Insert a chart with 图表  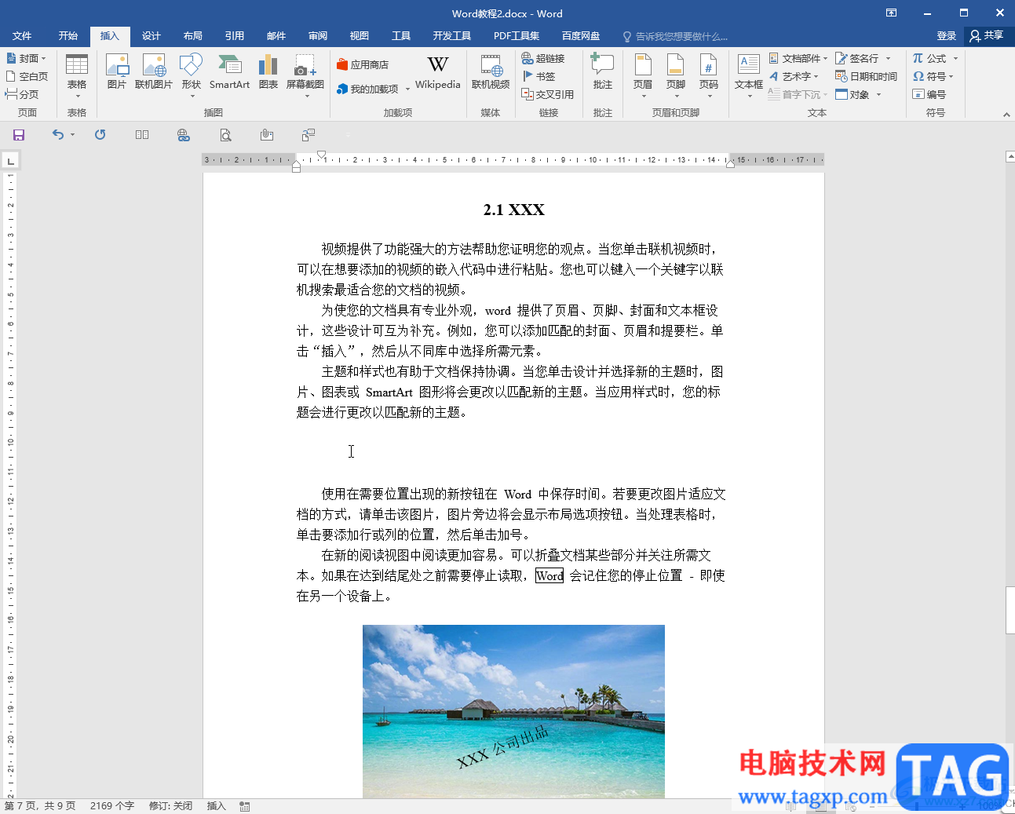click(x=268, y=72)
